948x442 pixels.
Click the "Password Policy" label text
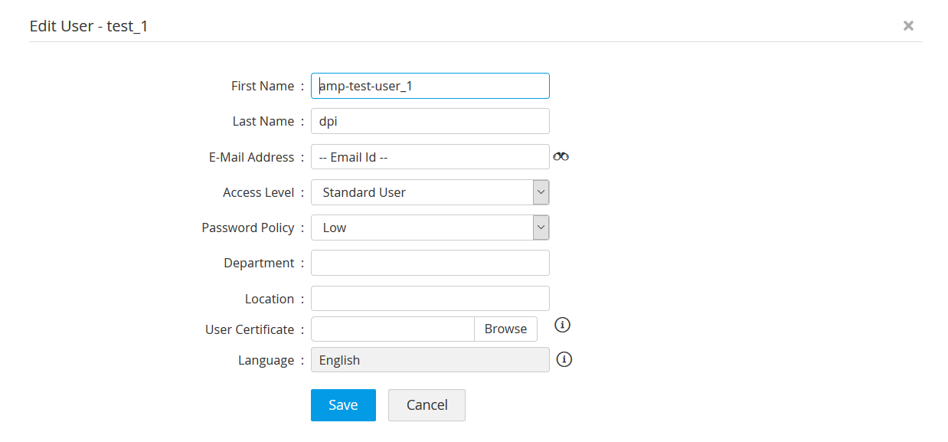248,228
